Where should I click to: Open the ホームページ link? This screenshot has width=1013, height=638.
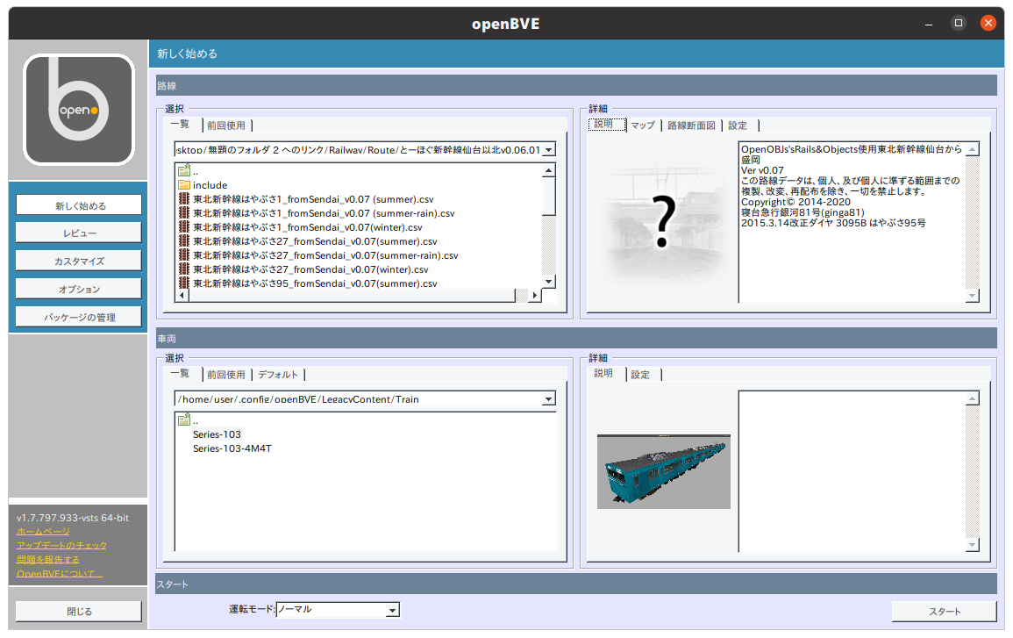tap(43, 531)
